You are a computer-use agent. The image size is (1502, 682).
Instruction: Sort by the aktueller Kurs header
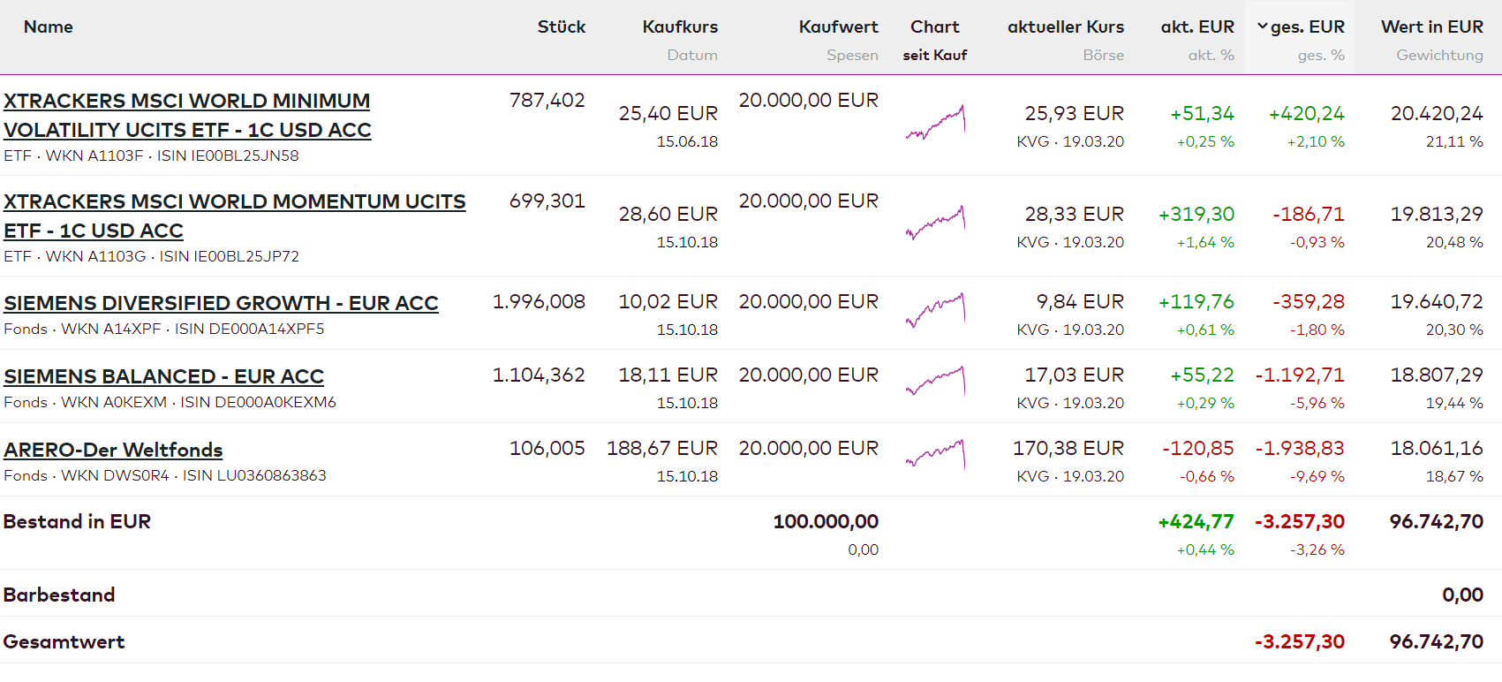coord(1065,27)
